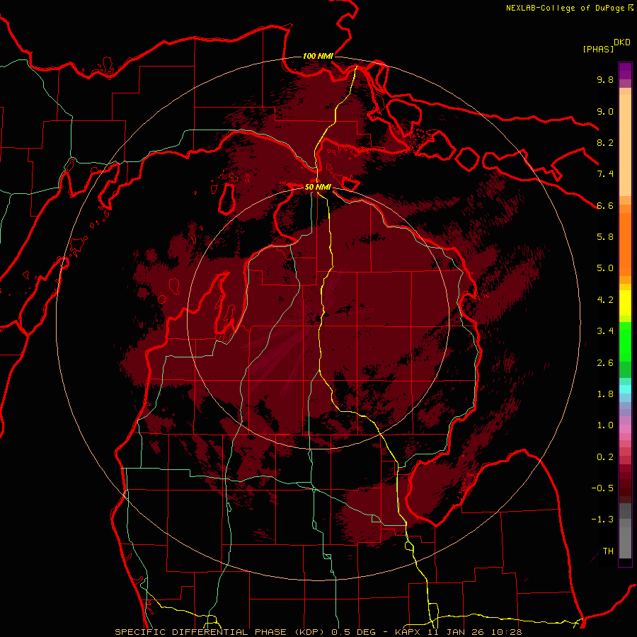Pick the pink band near 1.0 on scale
This screenshot has height=637, width=637.
click(625, 428)
